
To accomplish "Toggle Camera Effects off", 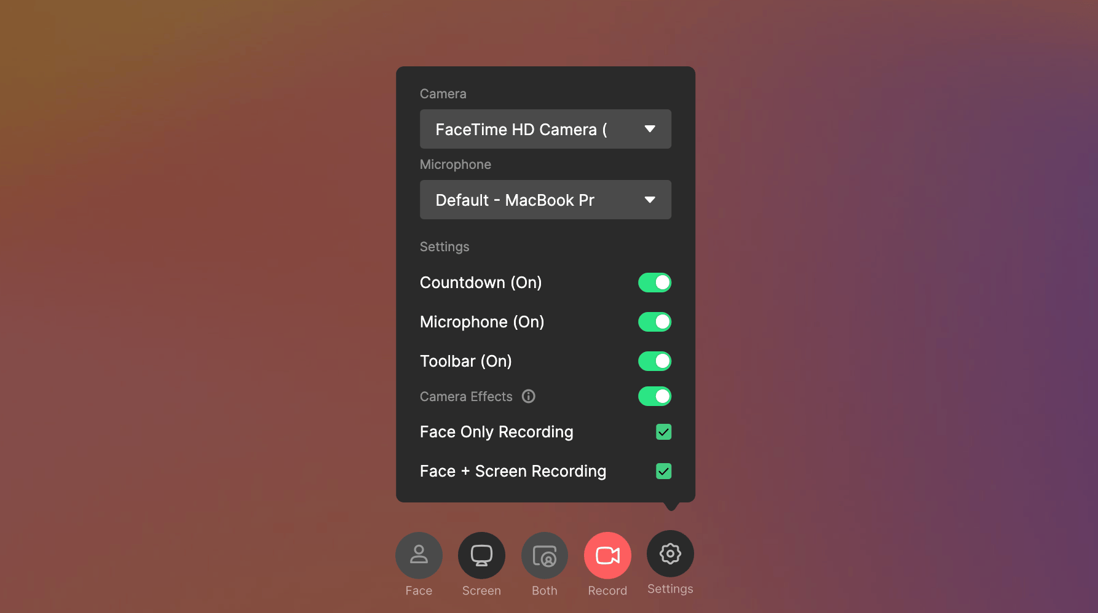I will pyautogui.click(x=655, y=396).
